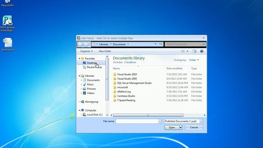
Task: Click the Cancel button
Action: (x=194, y=127)
